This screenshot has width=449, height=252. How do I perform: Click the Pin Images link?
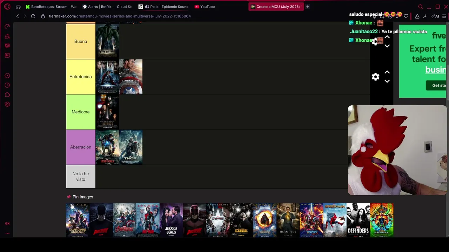tap(83, 197)
